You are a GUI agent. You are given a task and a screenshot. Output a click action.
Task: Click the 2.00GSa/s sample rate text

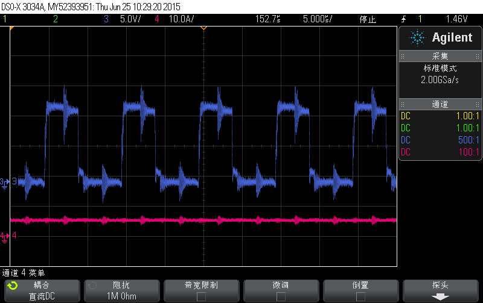click(x=440, y=80)
